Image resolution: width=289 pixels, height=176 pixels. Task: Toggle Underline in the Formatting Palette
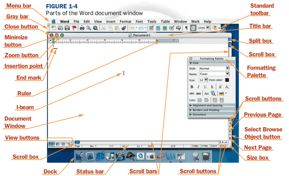point(205,87)
